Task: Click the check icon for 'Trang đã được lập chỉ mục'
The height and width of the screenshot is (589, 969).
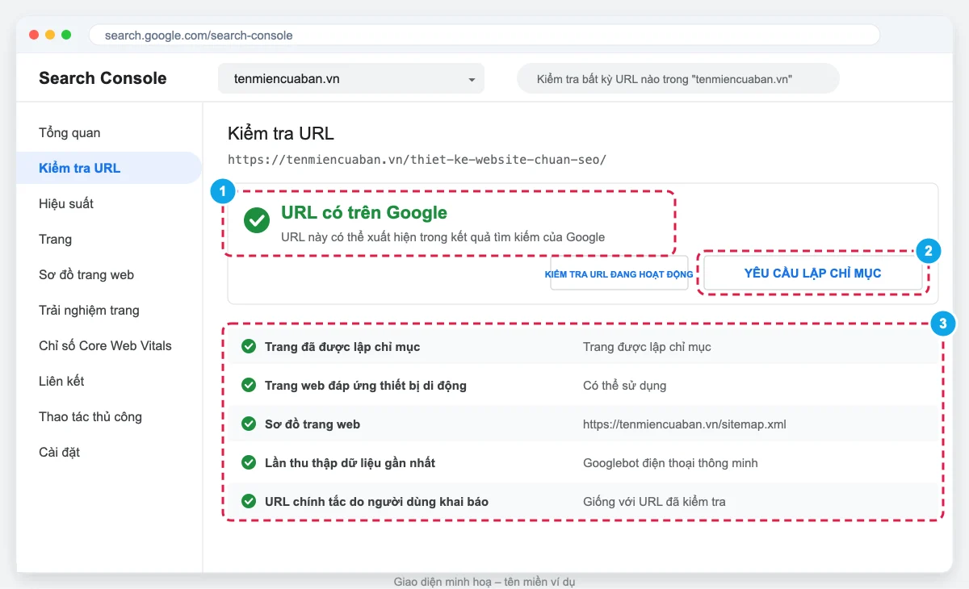Action: 249,347
